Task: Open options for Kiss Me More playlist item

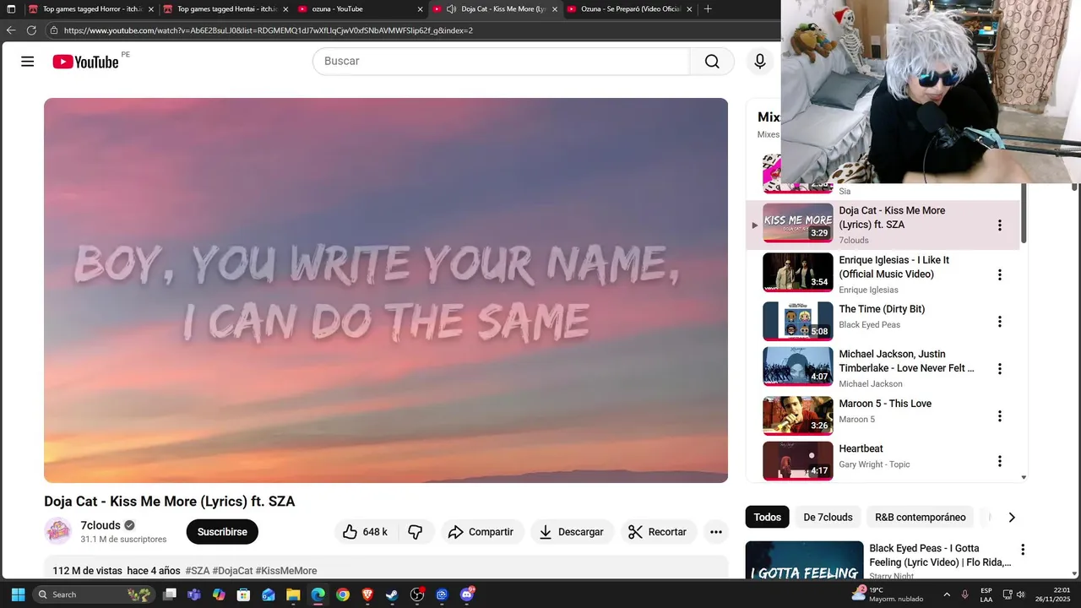Action: click(x=1000, y=225)
